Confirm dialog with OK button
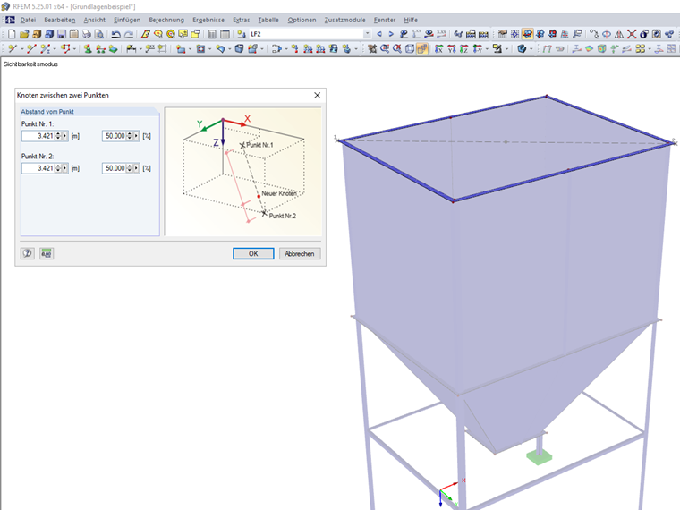The width and height of the screenshot is (680, 510). point(253,254)
